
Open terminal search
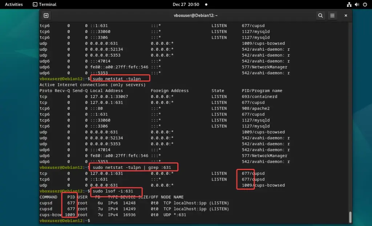click(x=320, y=15)
